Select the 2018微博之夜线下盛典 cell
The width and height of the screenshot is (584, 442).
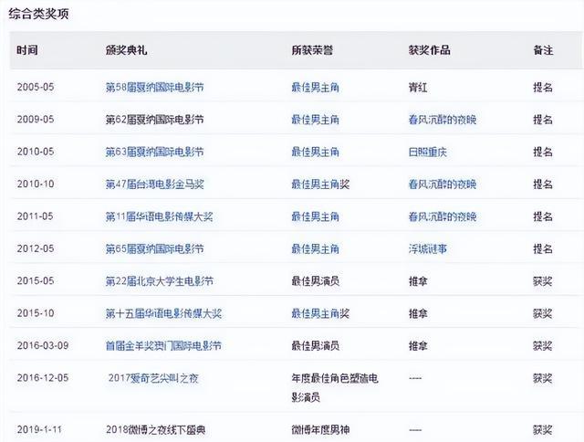tap(155, 430)
